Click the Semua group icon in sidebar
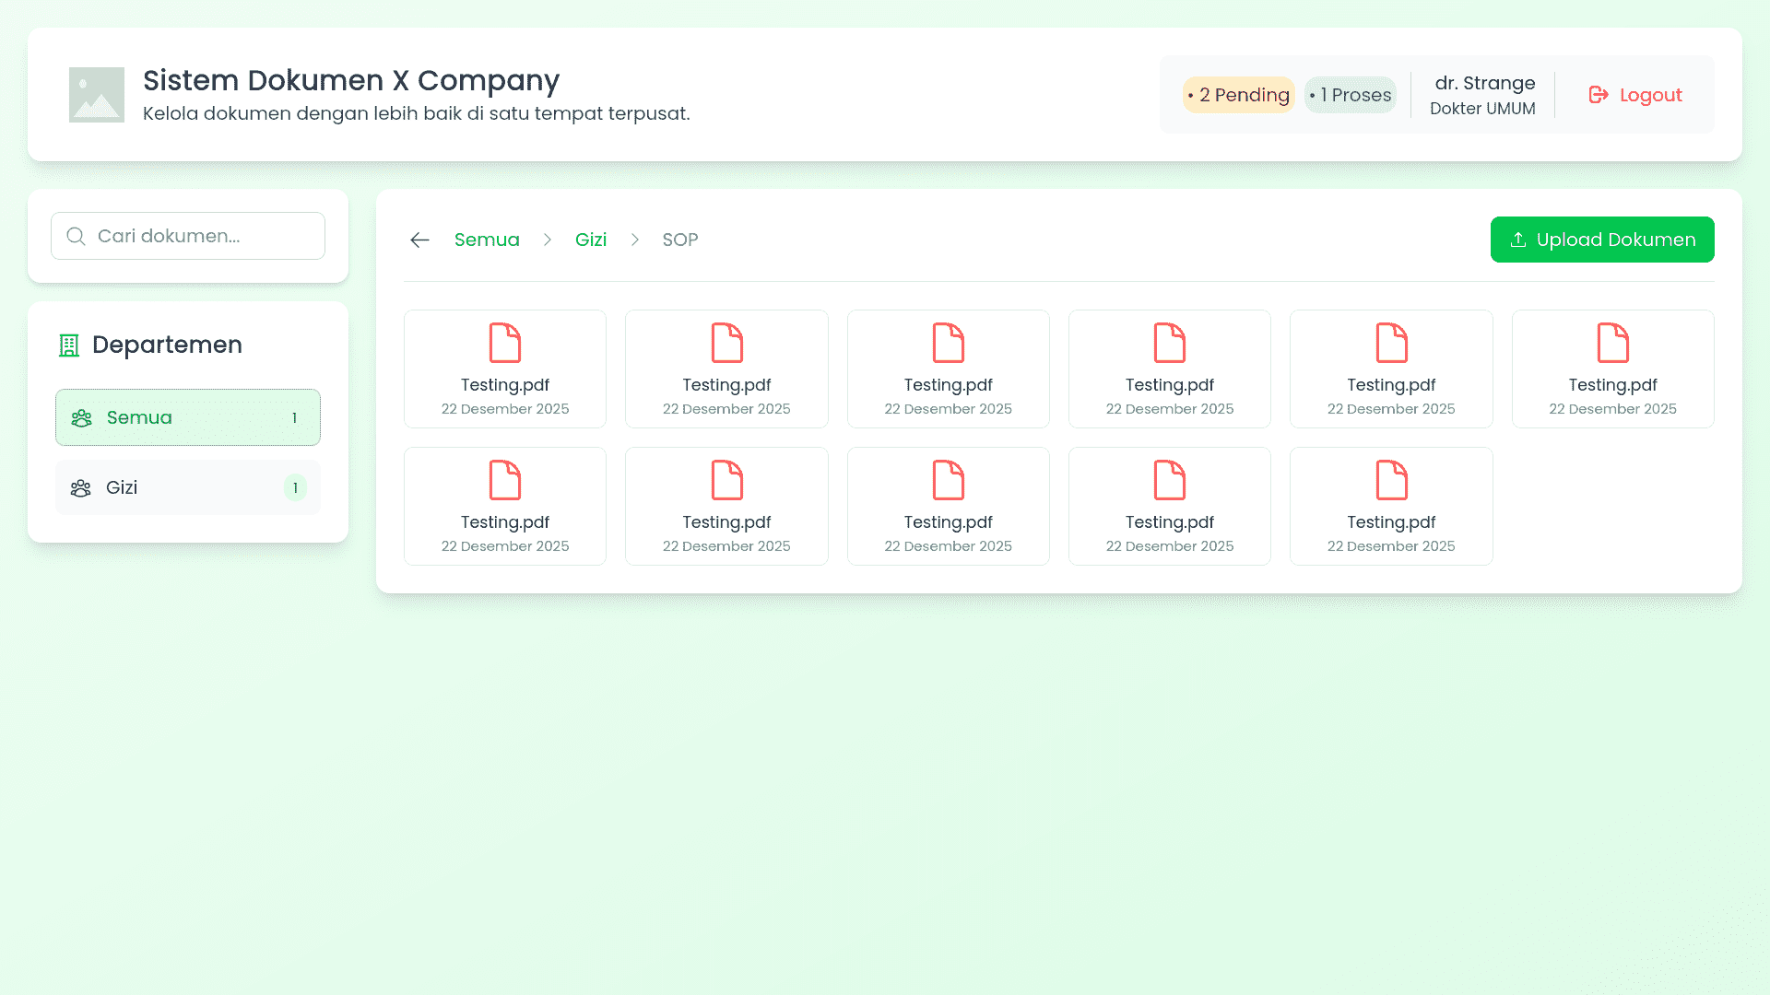The image size is (1770, 995). coord(81,418)
